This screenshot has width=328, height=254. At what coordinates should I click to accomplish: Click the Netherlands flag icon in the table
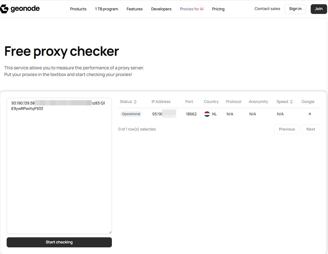(207, 114)
